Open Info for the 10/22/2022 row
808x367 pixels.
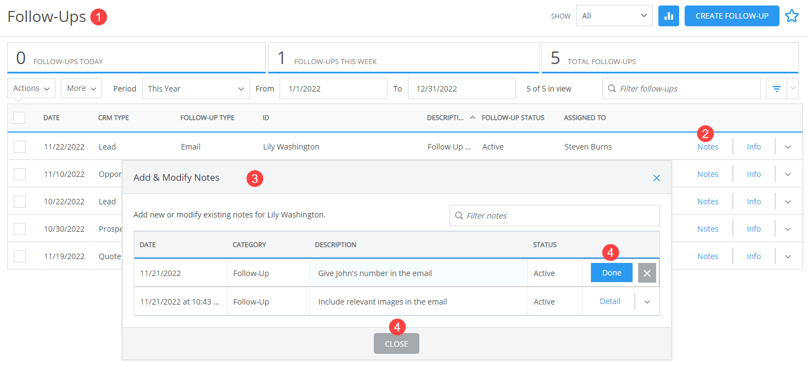point(754,202)
